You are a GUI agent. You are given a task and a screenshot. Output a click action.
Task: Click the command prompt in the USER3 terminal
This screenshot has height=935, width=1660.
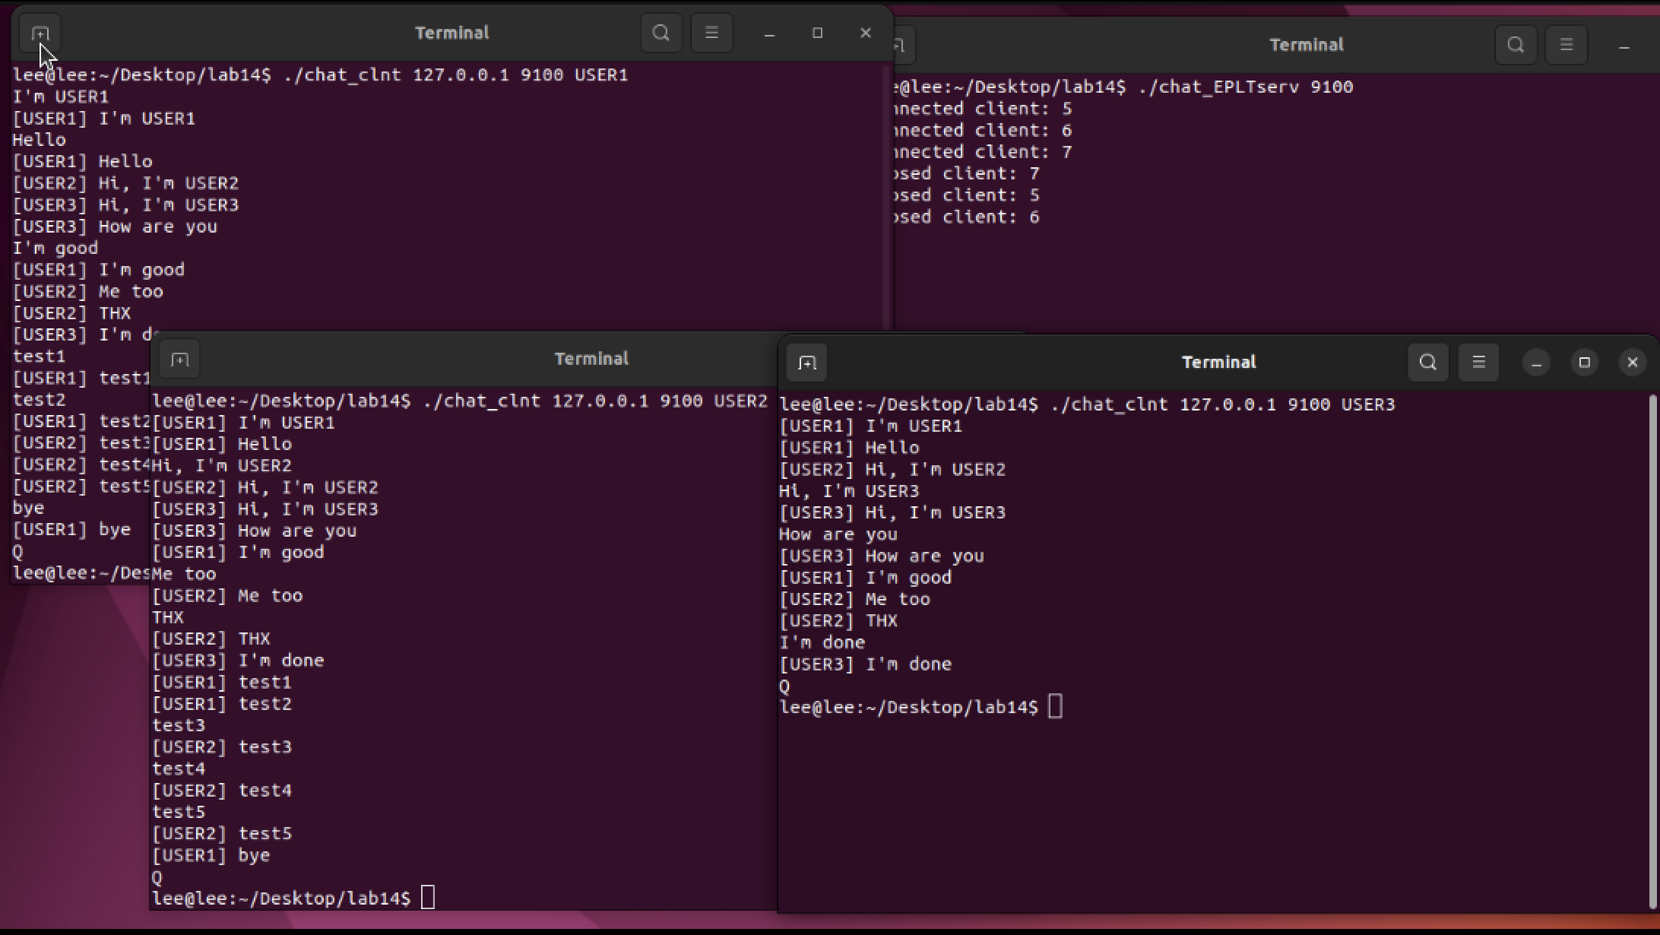[x=1055, y=707]
